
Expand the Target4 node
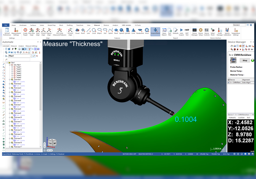coord(12,73)
